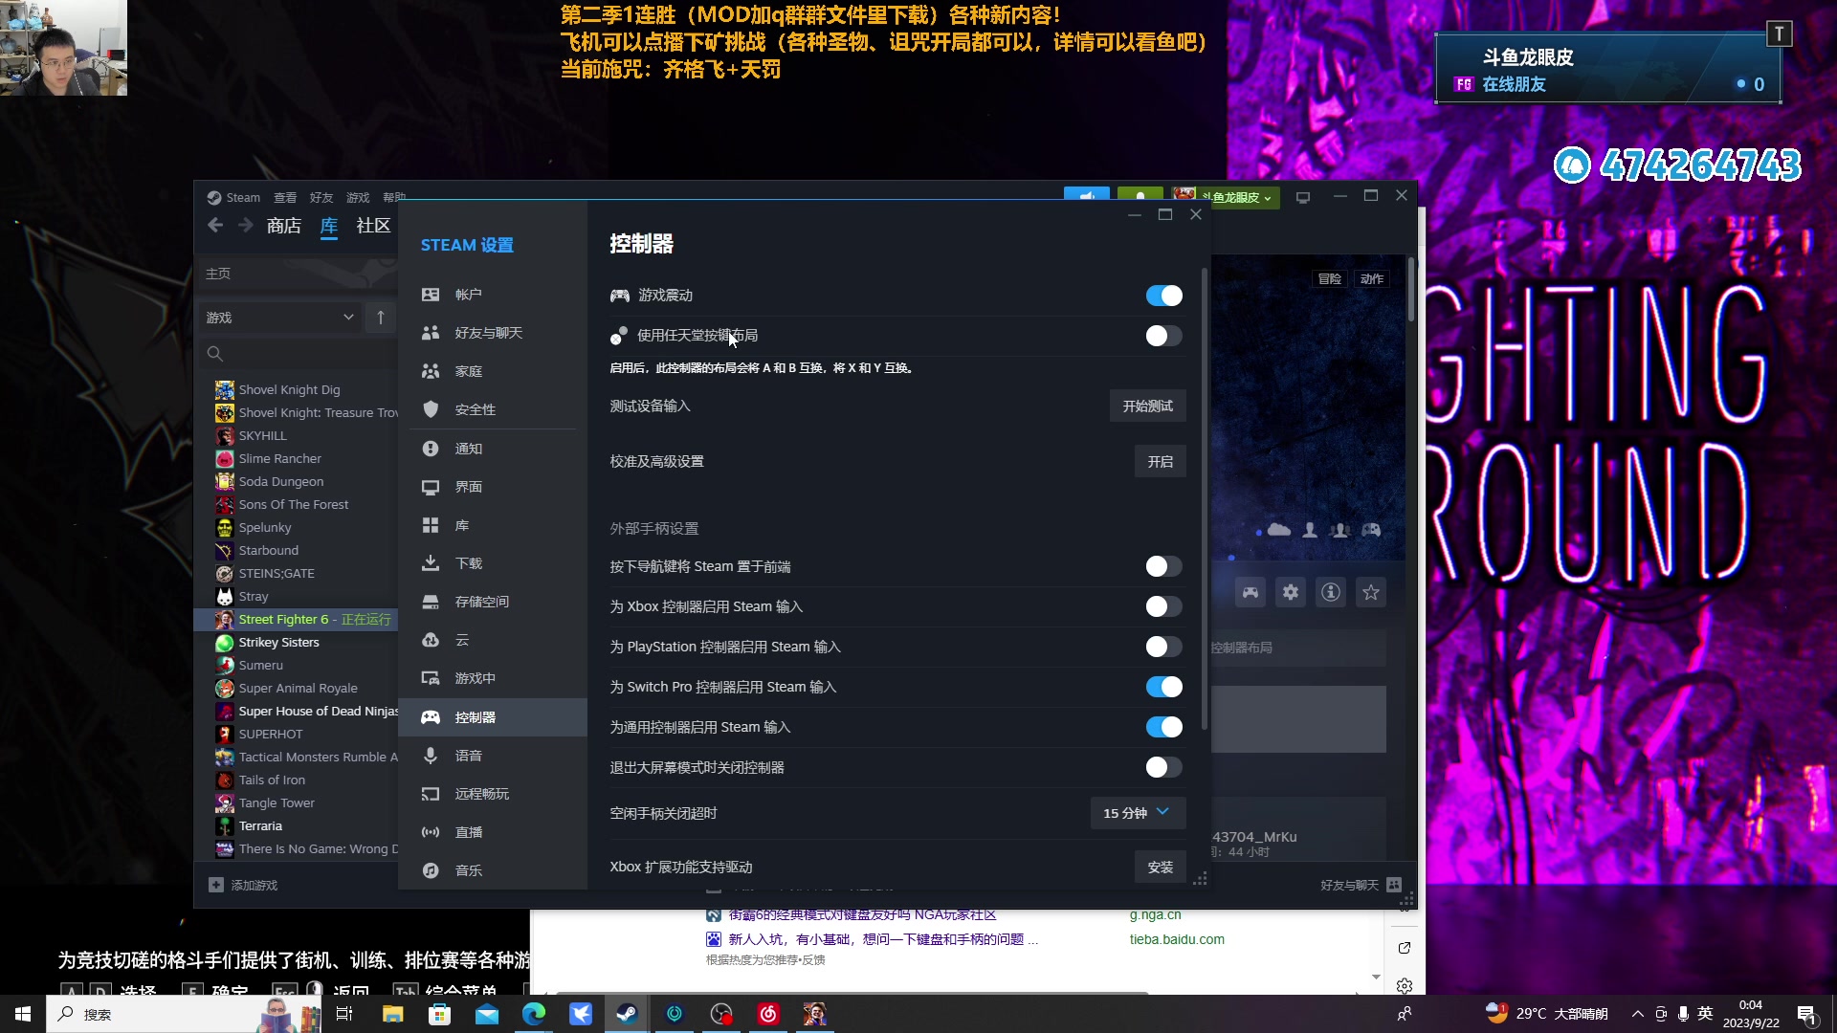Image resolution: width=1837 pixels, height=1033 pixels.
Task: Show hidden system tray icons chevron
Action: [1638, 1014]
